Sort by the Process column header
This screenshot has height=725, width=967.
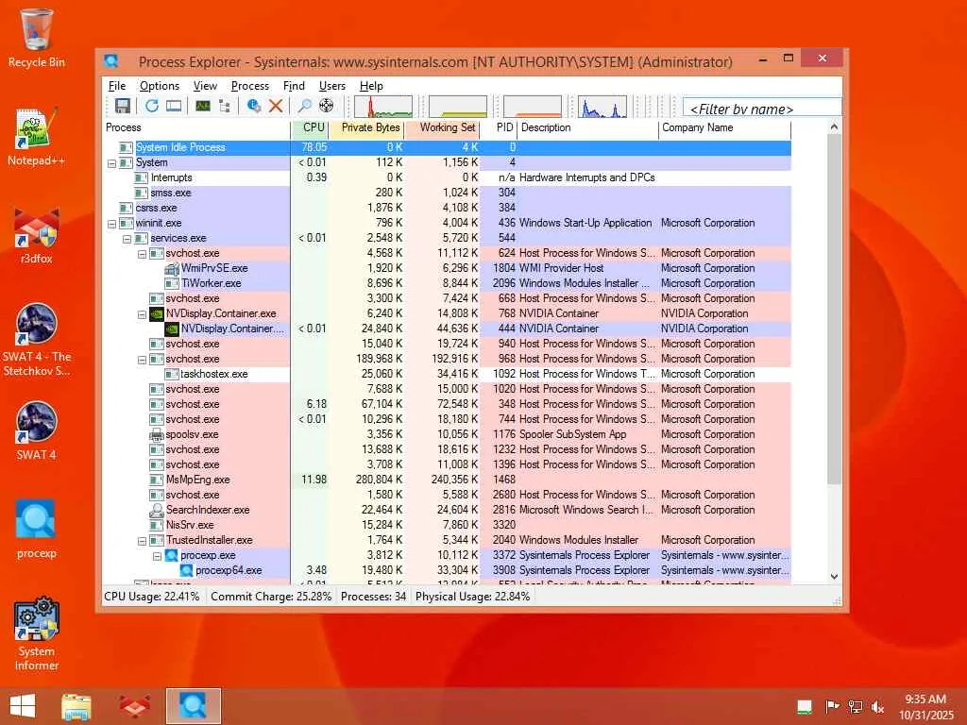click(x=196, y=127)
